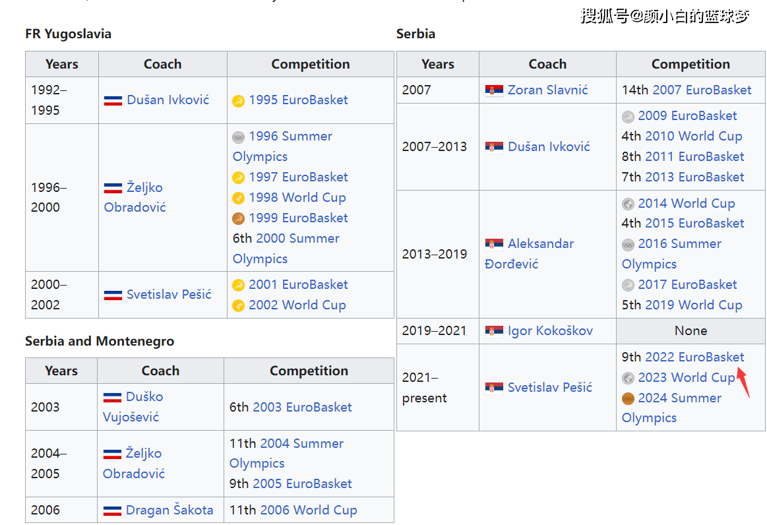767x525 pixels.
Task: Open the Dušan Ivković link in FR Yugoslavia table
Action: tap(168, 100)
